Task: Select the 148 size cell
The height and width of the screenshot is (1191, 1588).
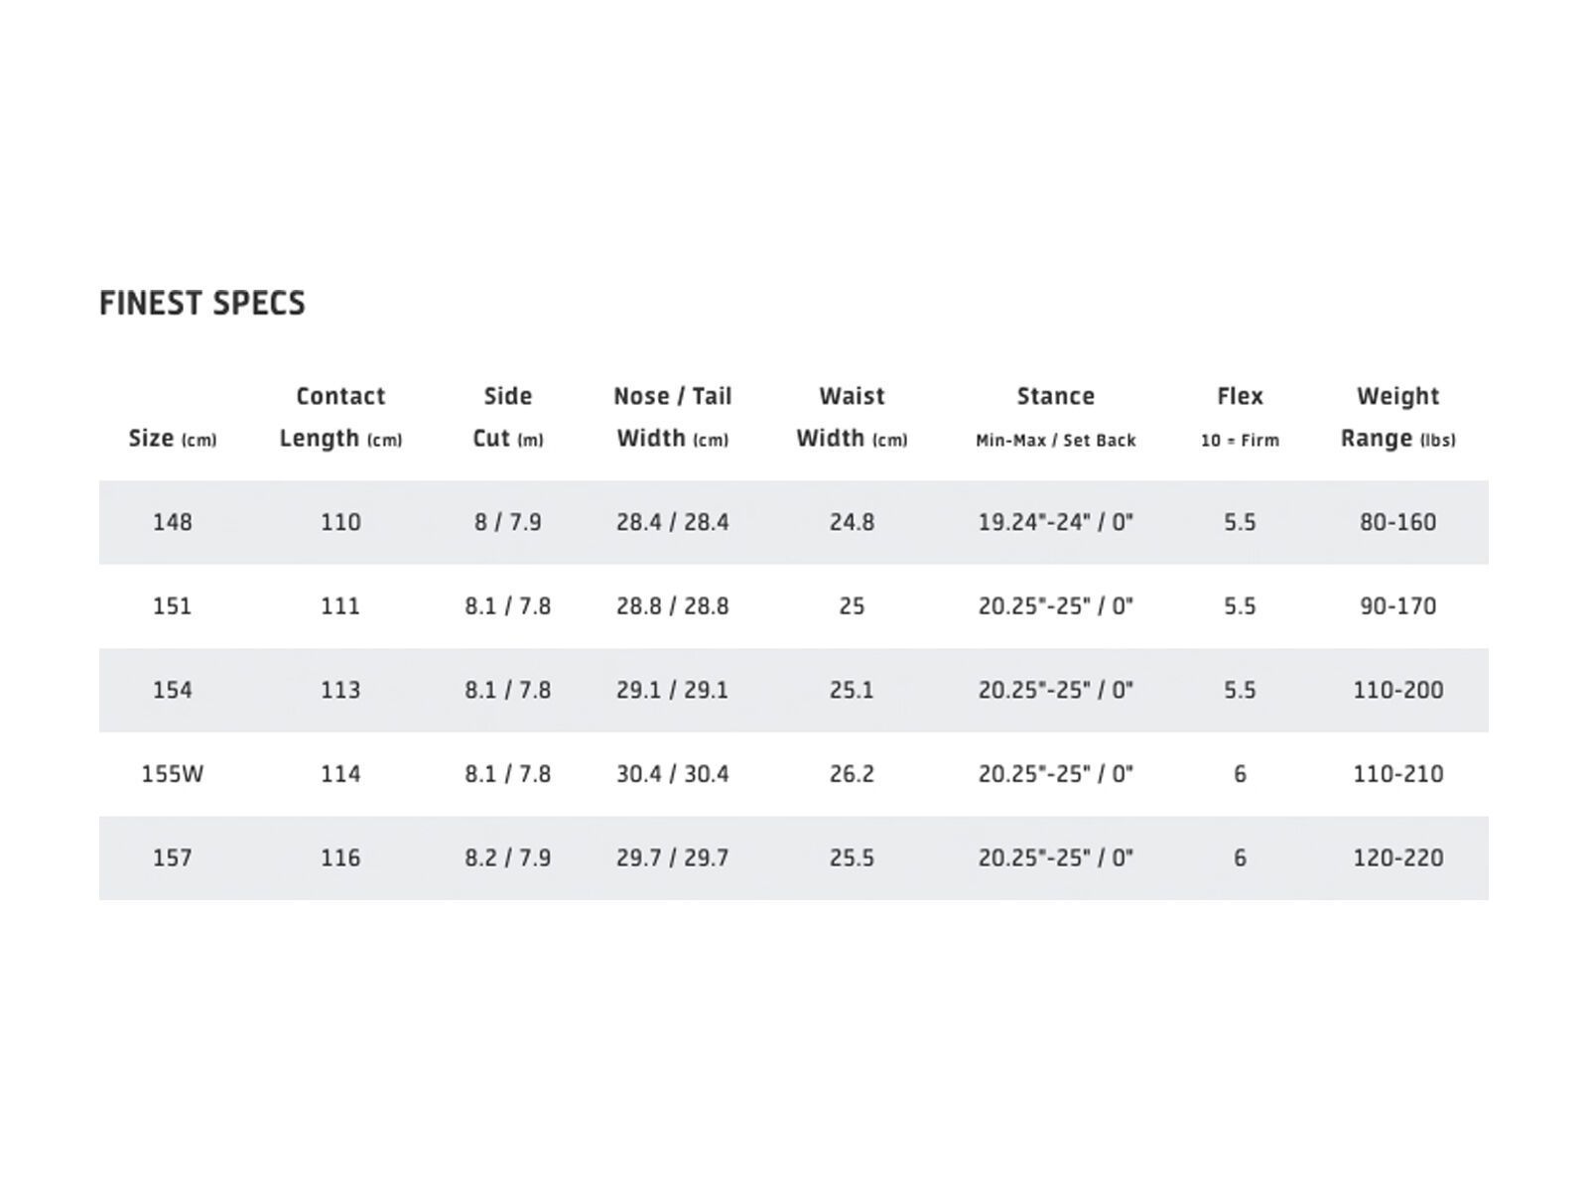Action: [172, 522]
